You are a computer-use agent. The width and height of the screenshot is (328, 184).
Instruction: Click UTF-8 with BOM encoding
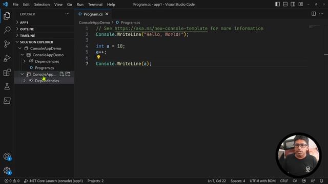coord(262,181)
